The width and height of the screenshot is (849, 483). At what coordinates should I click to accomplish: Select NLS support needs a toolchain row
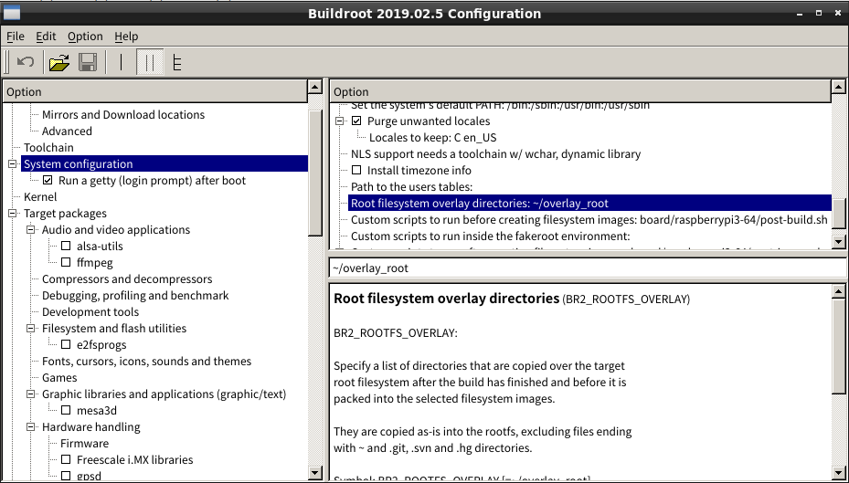496,154
